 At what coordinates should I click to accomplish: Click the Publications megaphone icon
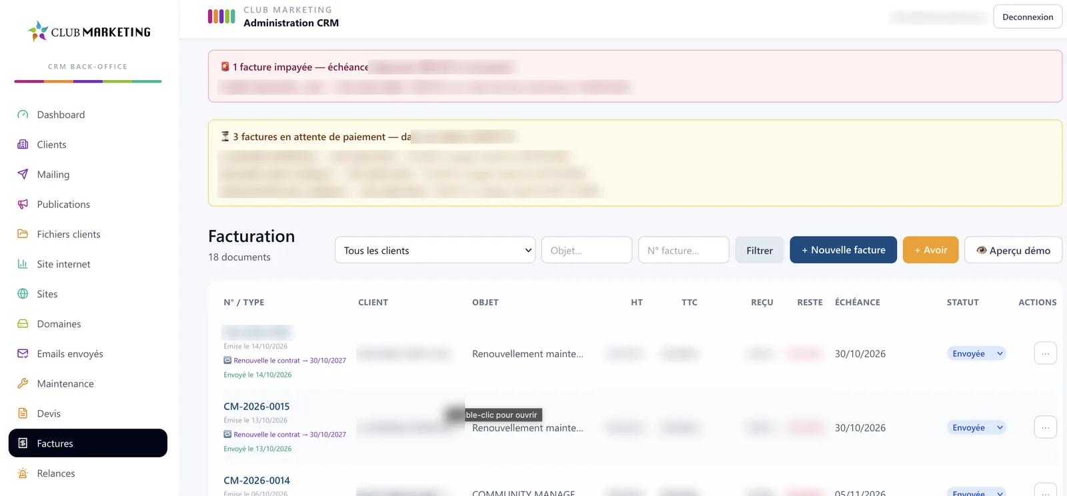pos(23,205)
